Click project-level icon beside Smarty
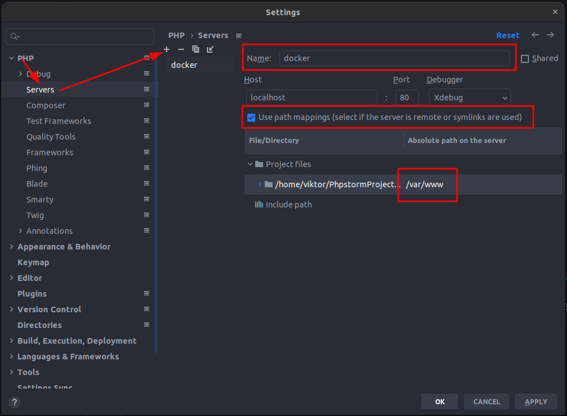This screenshot has height=416, width=567. [146, 199]
